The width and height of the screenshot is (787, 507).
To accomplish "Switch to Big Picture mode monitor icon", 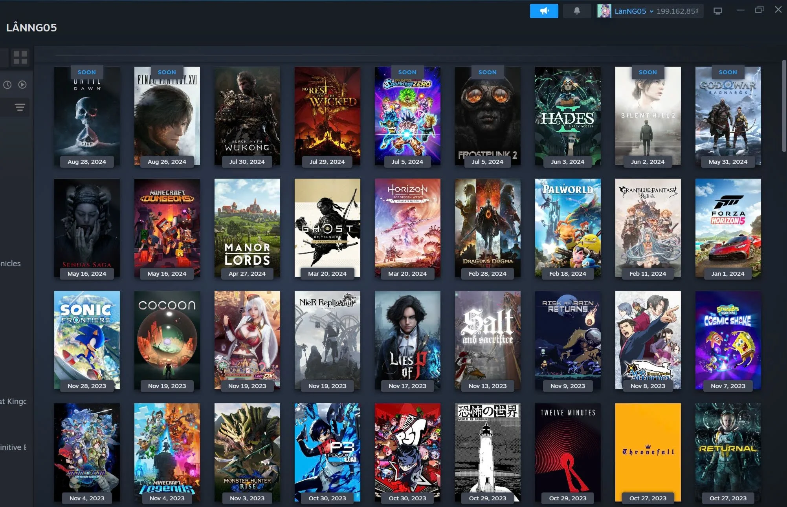I will [717, 11].
